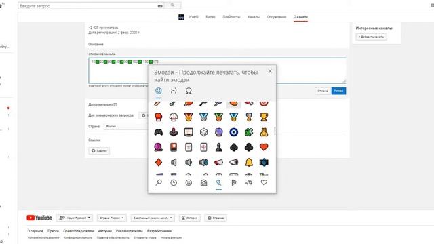
Task: Insert the yellow bell emoji
Action: [x=249, y=162]
